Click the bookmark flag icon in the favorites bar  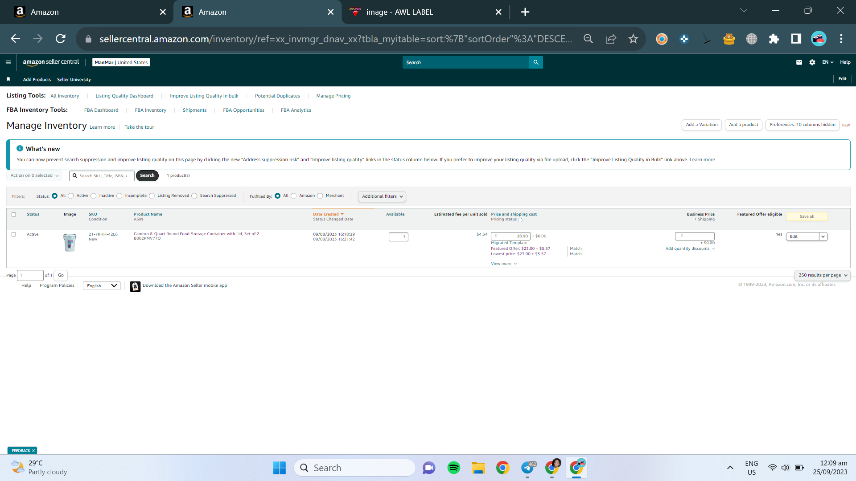8,79
